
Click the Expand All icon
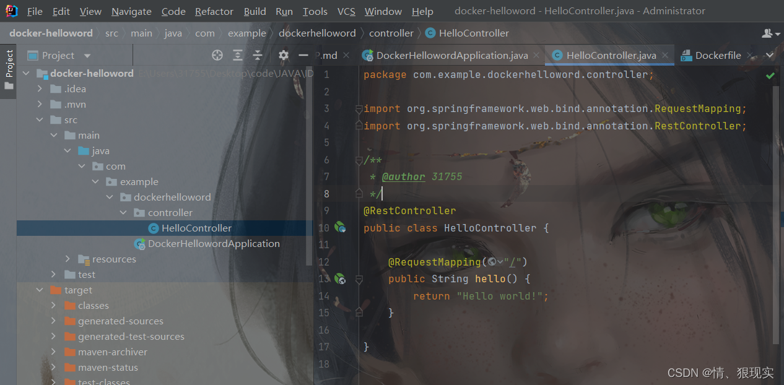click(x=238, y=56)
